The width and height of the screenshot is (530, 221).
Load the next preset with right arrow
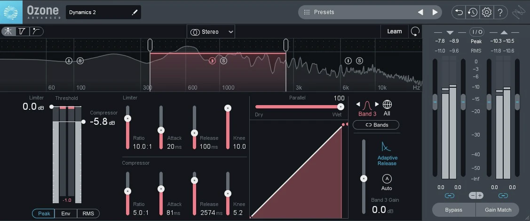pyautogui.click(x=435, y=12)
